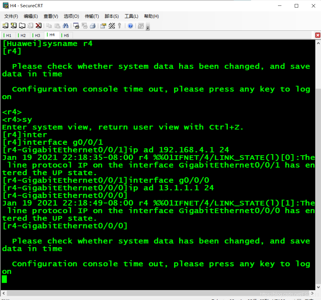Click the horizontal scrollbar left arrow
The height and width of the screenshot is (300, 321).
(x=4, y=293)
